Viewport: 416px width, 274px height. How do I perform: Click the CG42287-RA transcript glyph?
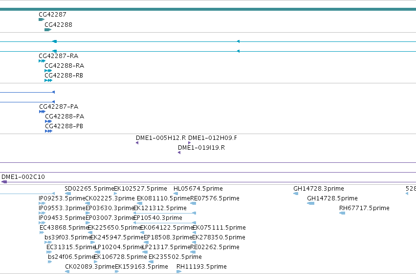pos(42,61)
